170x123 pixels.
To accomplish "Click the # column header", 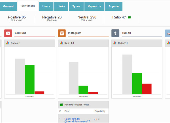I will pyautogui.click(x=60, y=111).
